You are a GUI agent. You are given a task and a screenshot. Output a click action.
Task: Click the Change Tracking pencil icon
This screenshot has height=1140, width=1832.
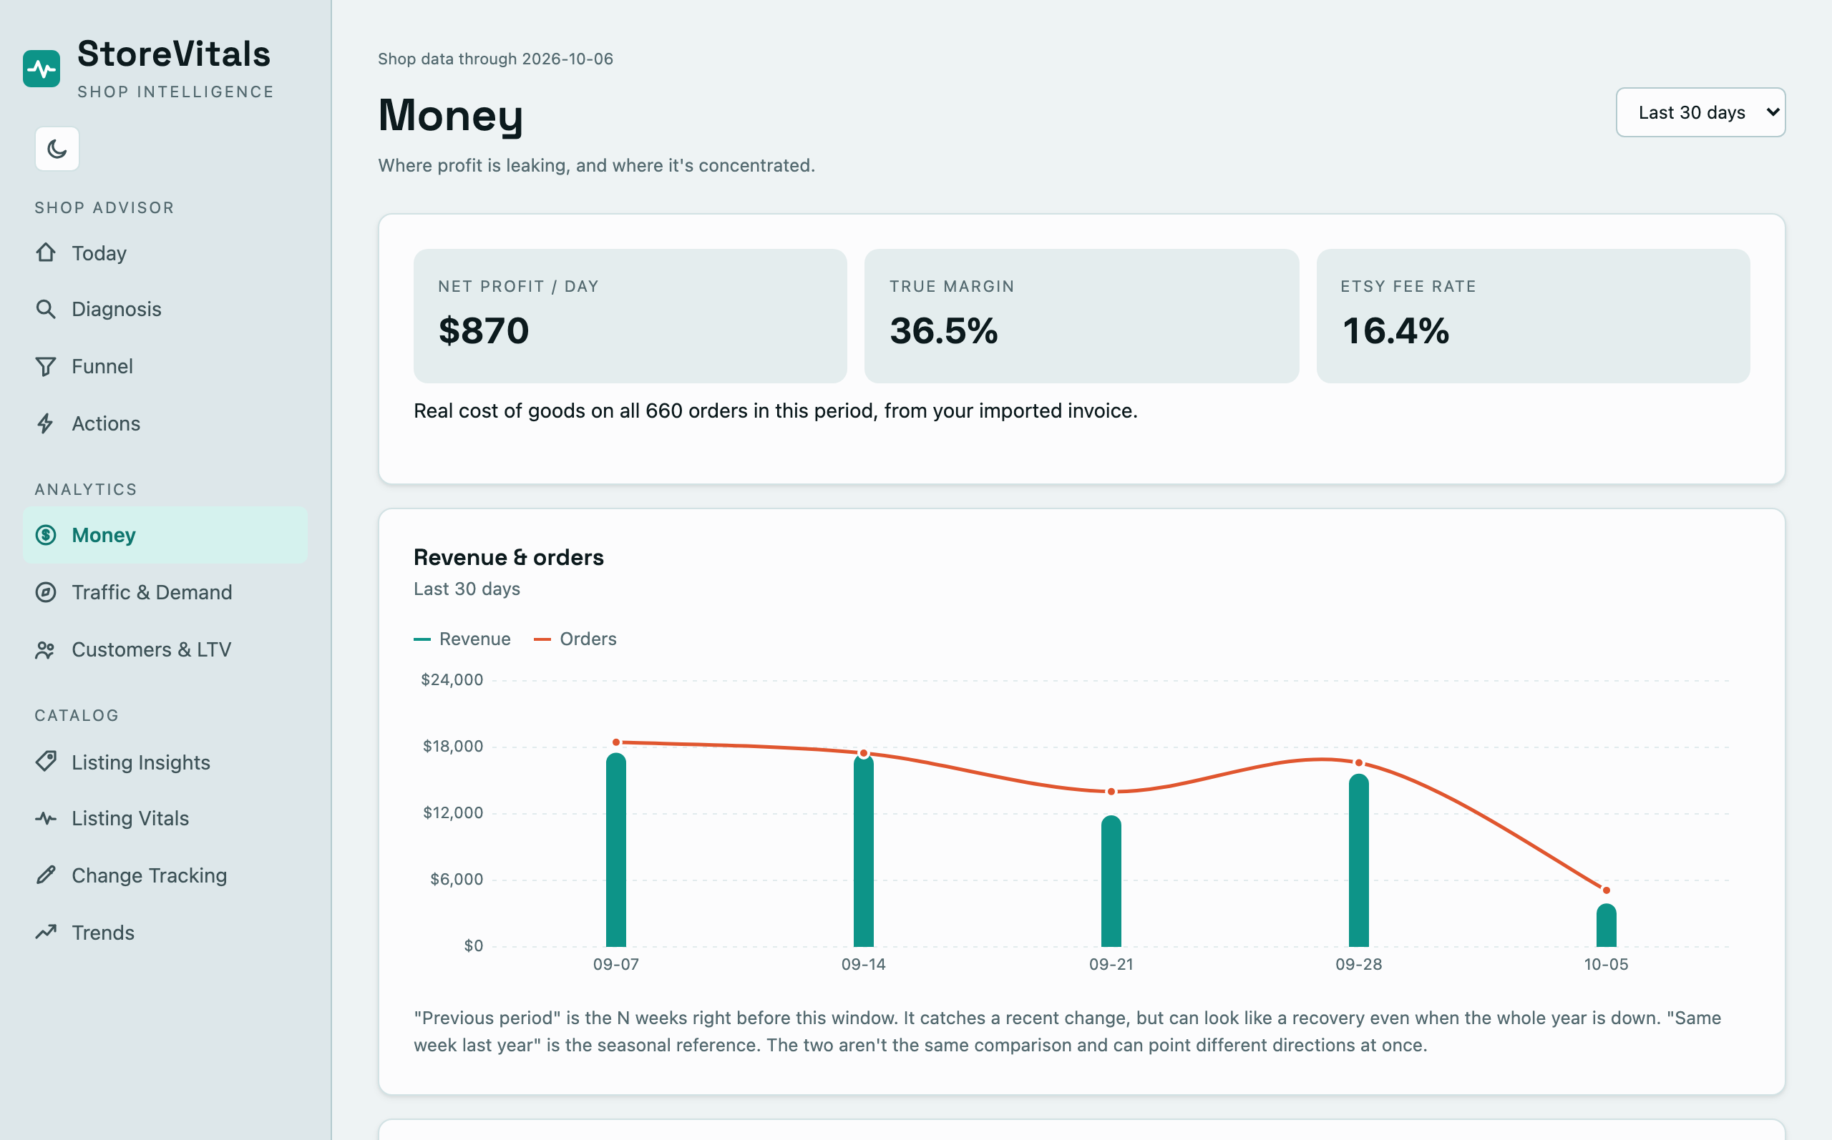(46, 875)
